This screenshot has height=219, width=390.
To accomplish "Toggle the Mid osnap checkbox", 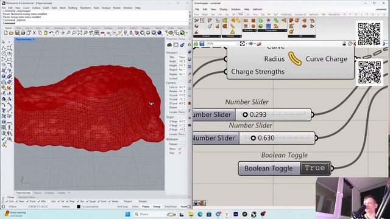I will pyautogui.click(x=39, y=201).
